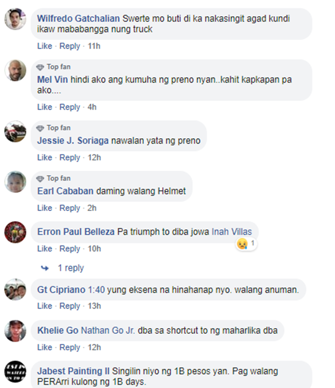The image size is (335, 388).
Task: Expand the 1 reply thread arrow
Action: tap(45, 268)
